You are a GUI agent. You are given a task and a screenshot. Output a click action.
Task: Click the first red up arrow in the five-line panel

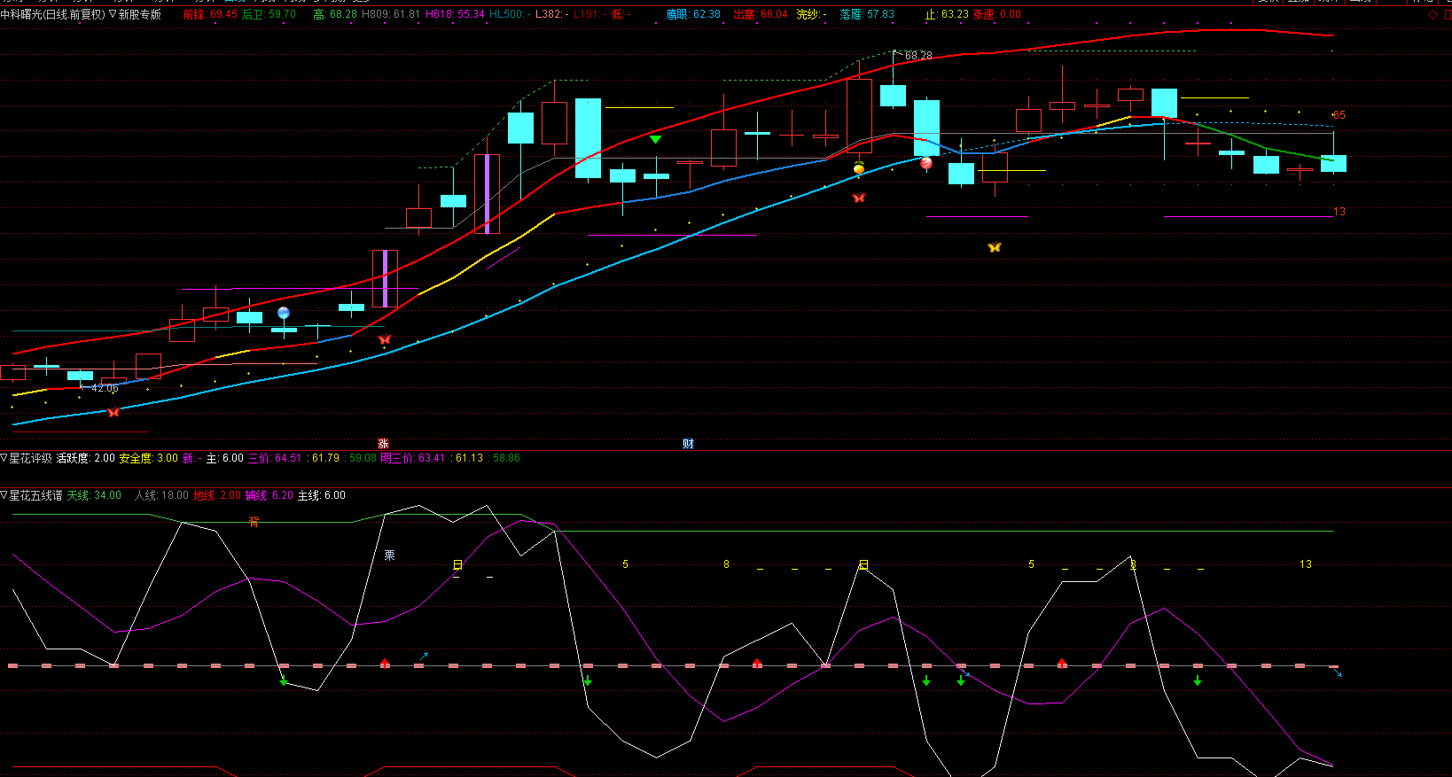[x=385, y=663]
